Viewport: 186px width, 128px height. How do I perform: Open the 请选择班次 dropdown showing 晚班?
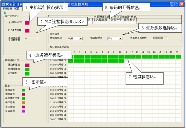(x=75, y=38)
